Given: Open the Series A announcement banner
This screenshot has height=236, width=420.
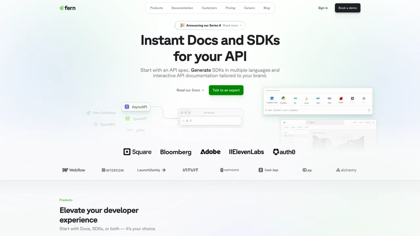Looking at the screenshot, I should click(x=210, y=25).
